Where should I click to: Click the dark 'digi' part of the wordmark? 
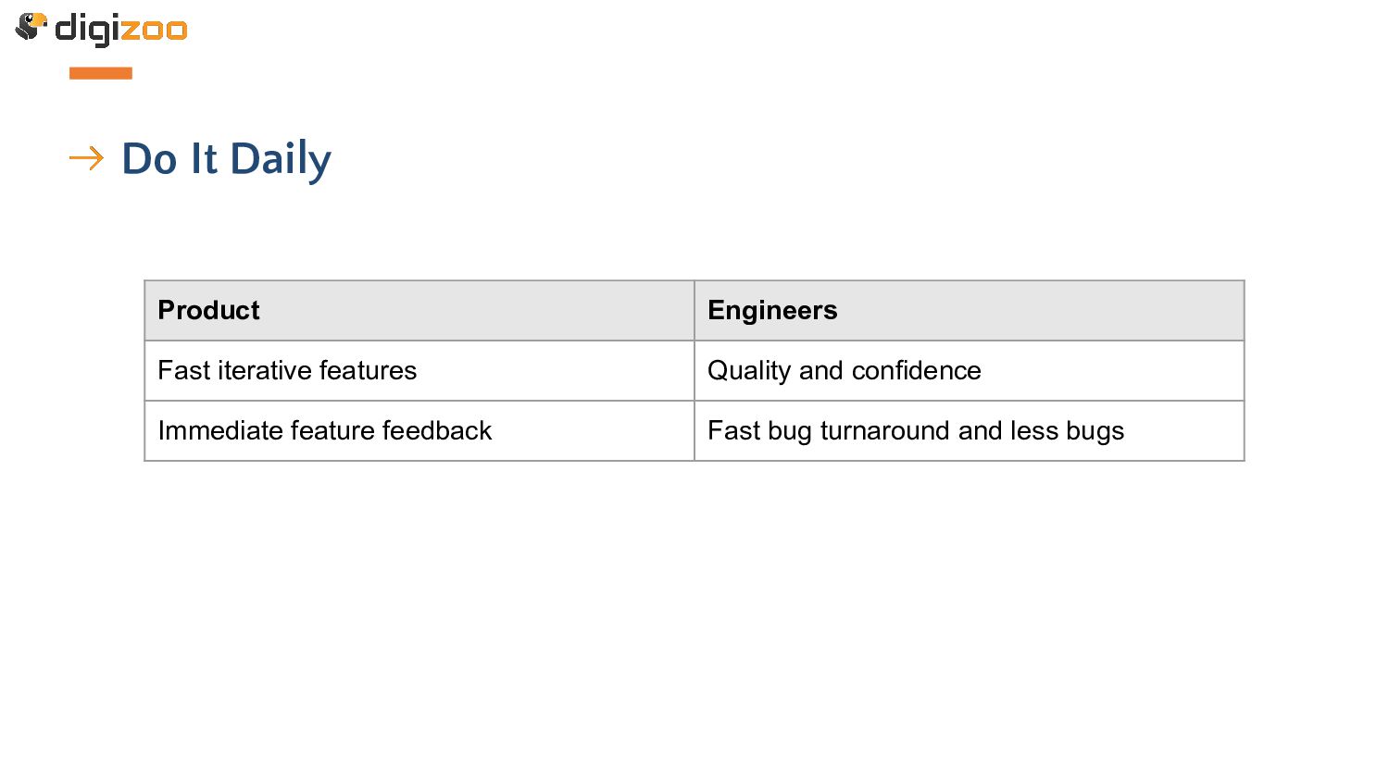[x=87, y=30]
